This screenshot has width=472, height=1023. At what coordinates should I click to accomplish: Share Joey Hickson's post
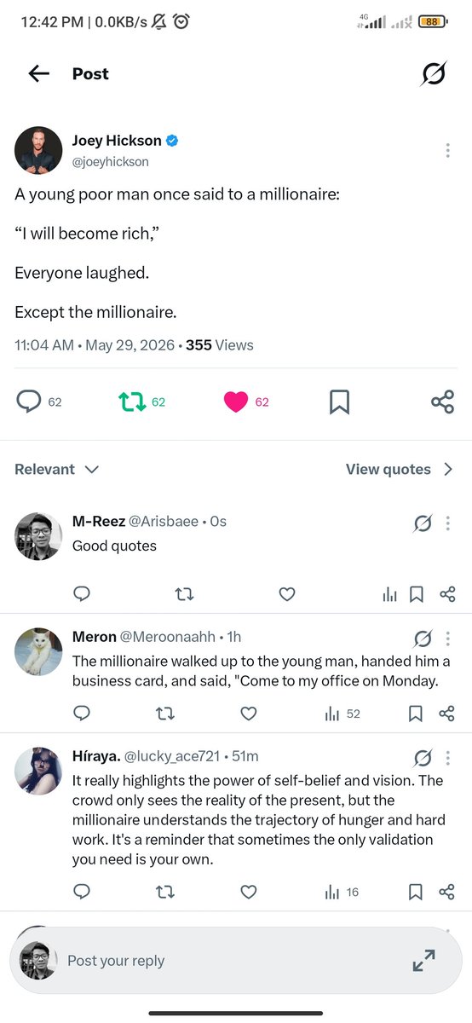442,402
